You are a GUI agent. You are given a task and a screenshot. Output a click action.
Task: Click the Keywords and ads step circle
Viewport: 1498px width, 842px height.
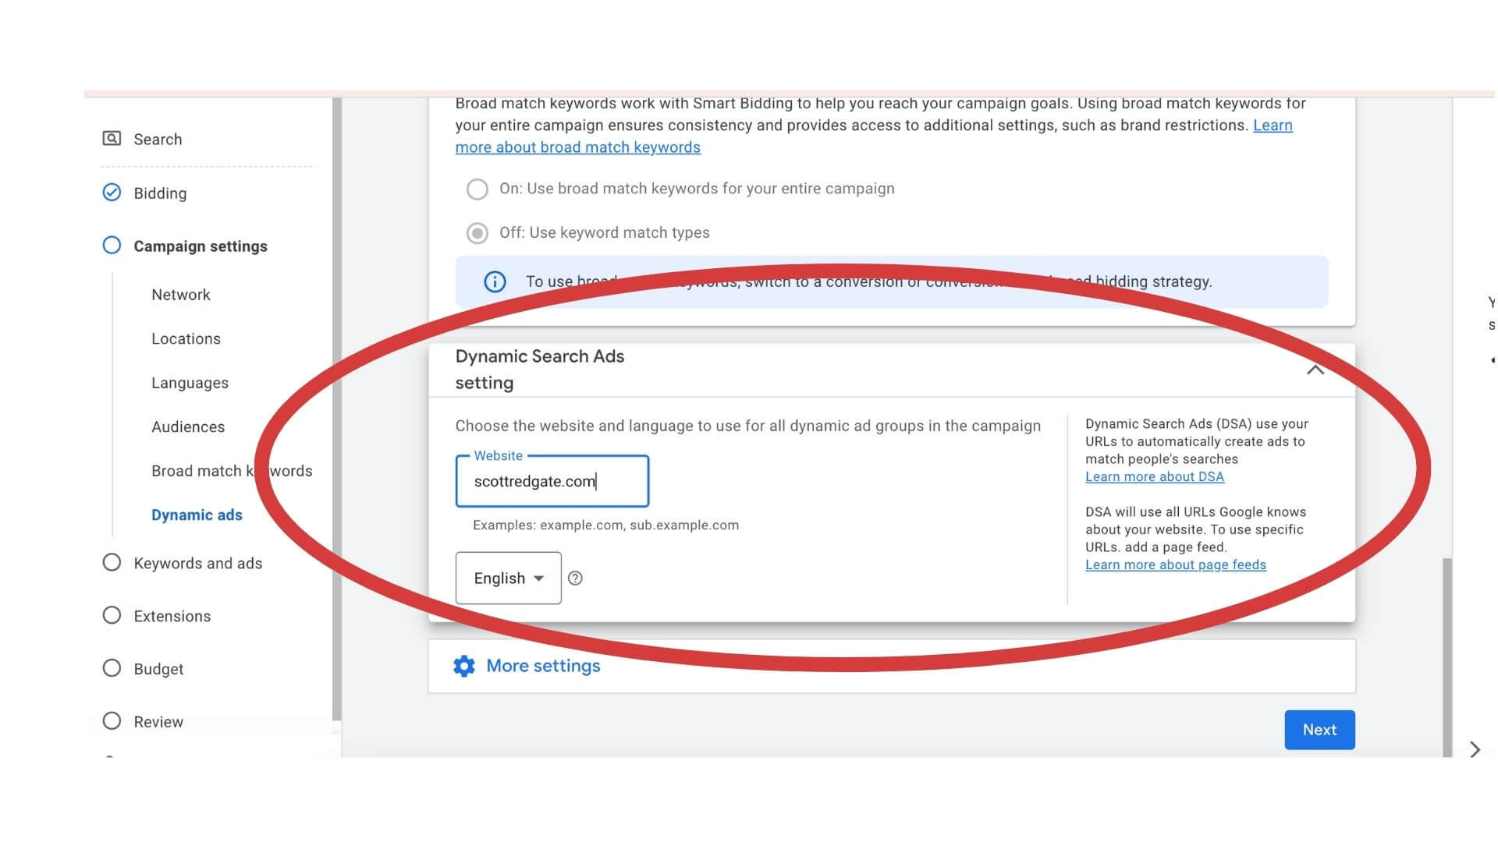112,563
